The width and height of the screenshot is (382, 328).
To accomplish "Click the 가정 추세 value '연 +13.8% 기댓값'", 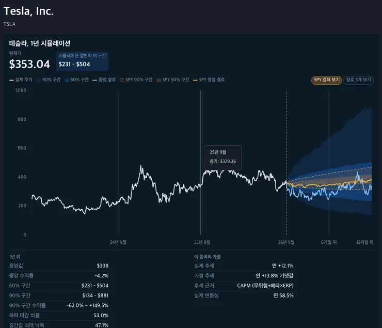I will point(275,276).
